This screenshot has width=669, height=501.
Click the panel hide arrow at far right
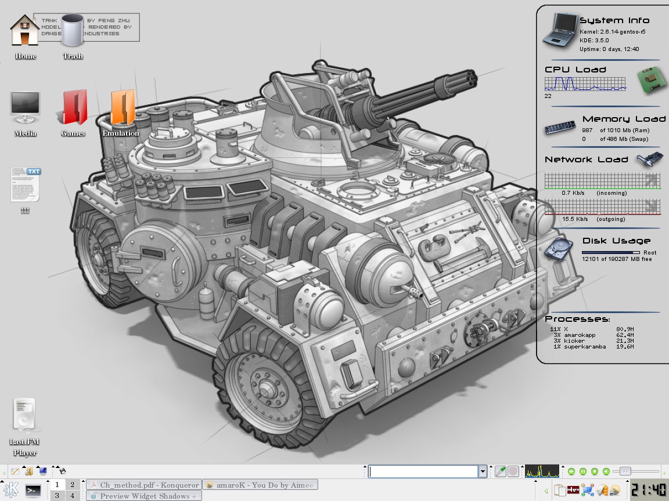pos(665,472)
